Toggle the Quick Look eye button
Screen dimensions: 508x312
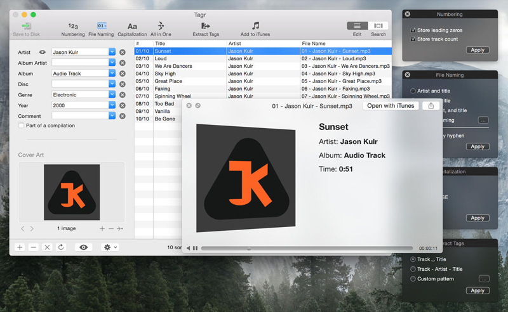click(84, 247)
